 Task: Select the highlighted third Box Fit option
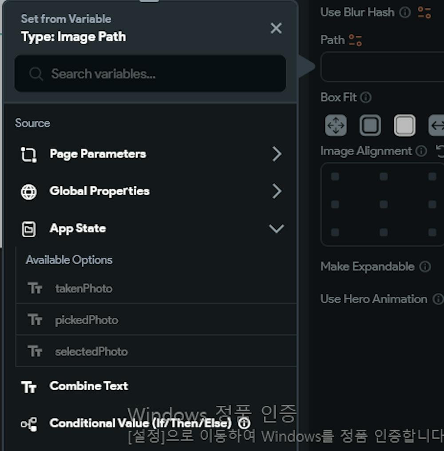[404, 125]
